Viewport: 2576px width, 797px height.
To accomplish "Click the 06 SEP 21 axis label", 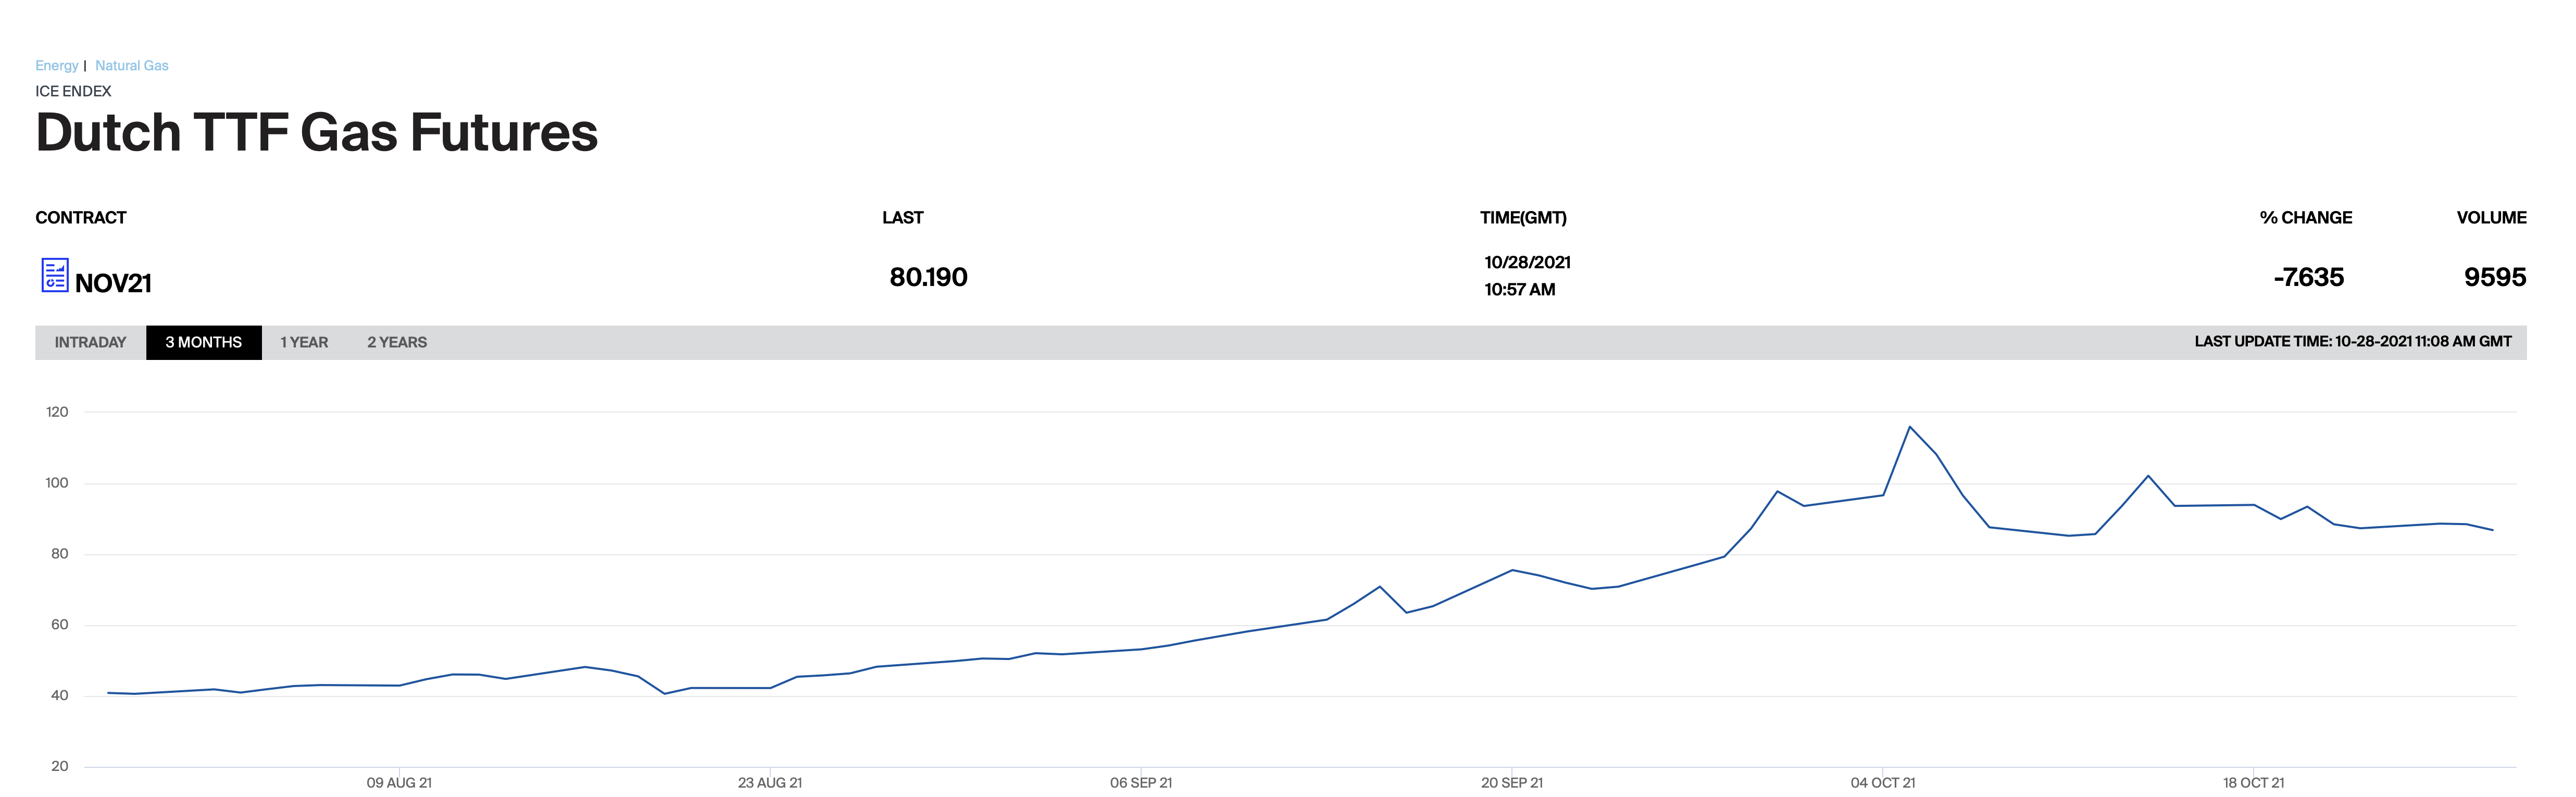I will click(1141, 783).
